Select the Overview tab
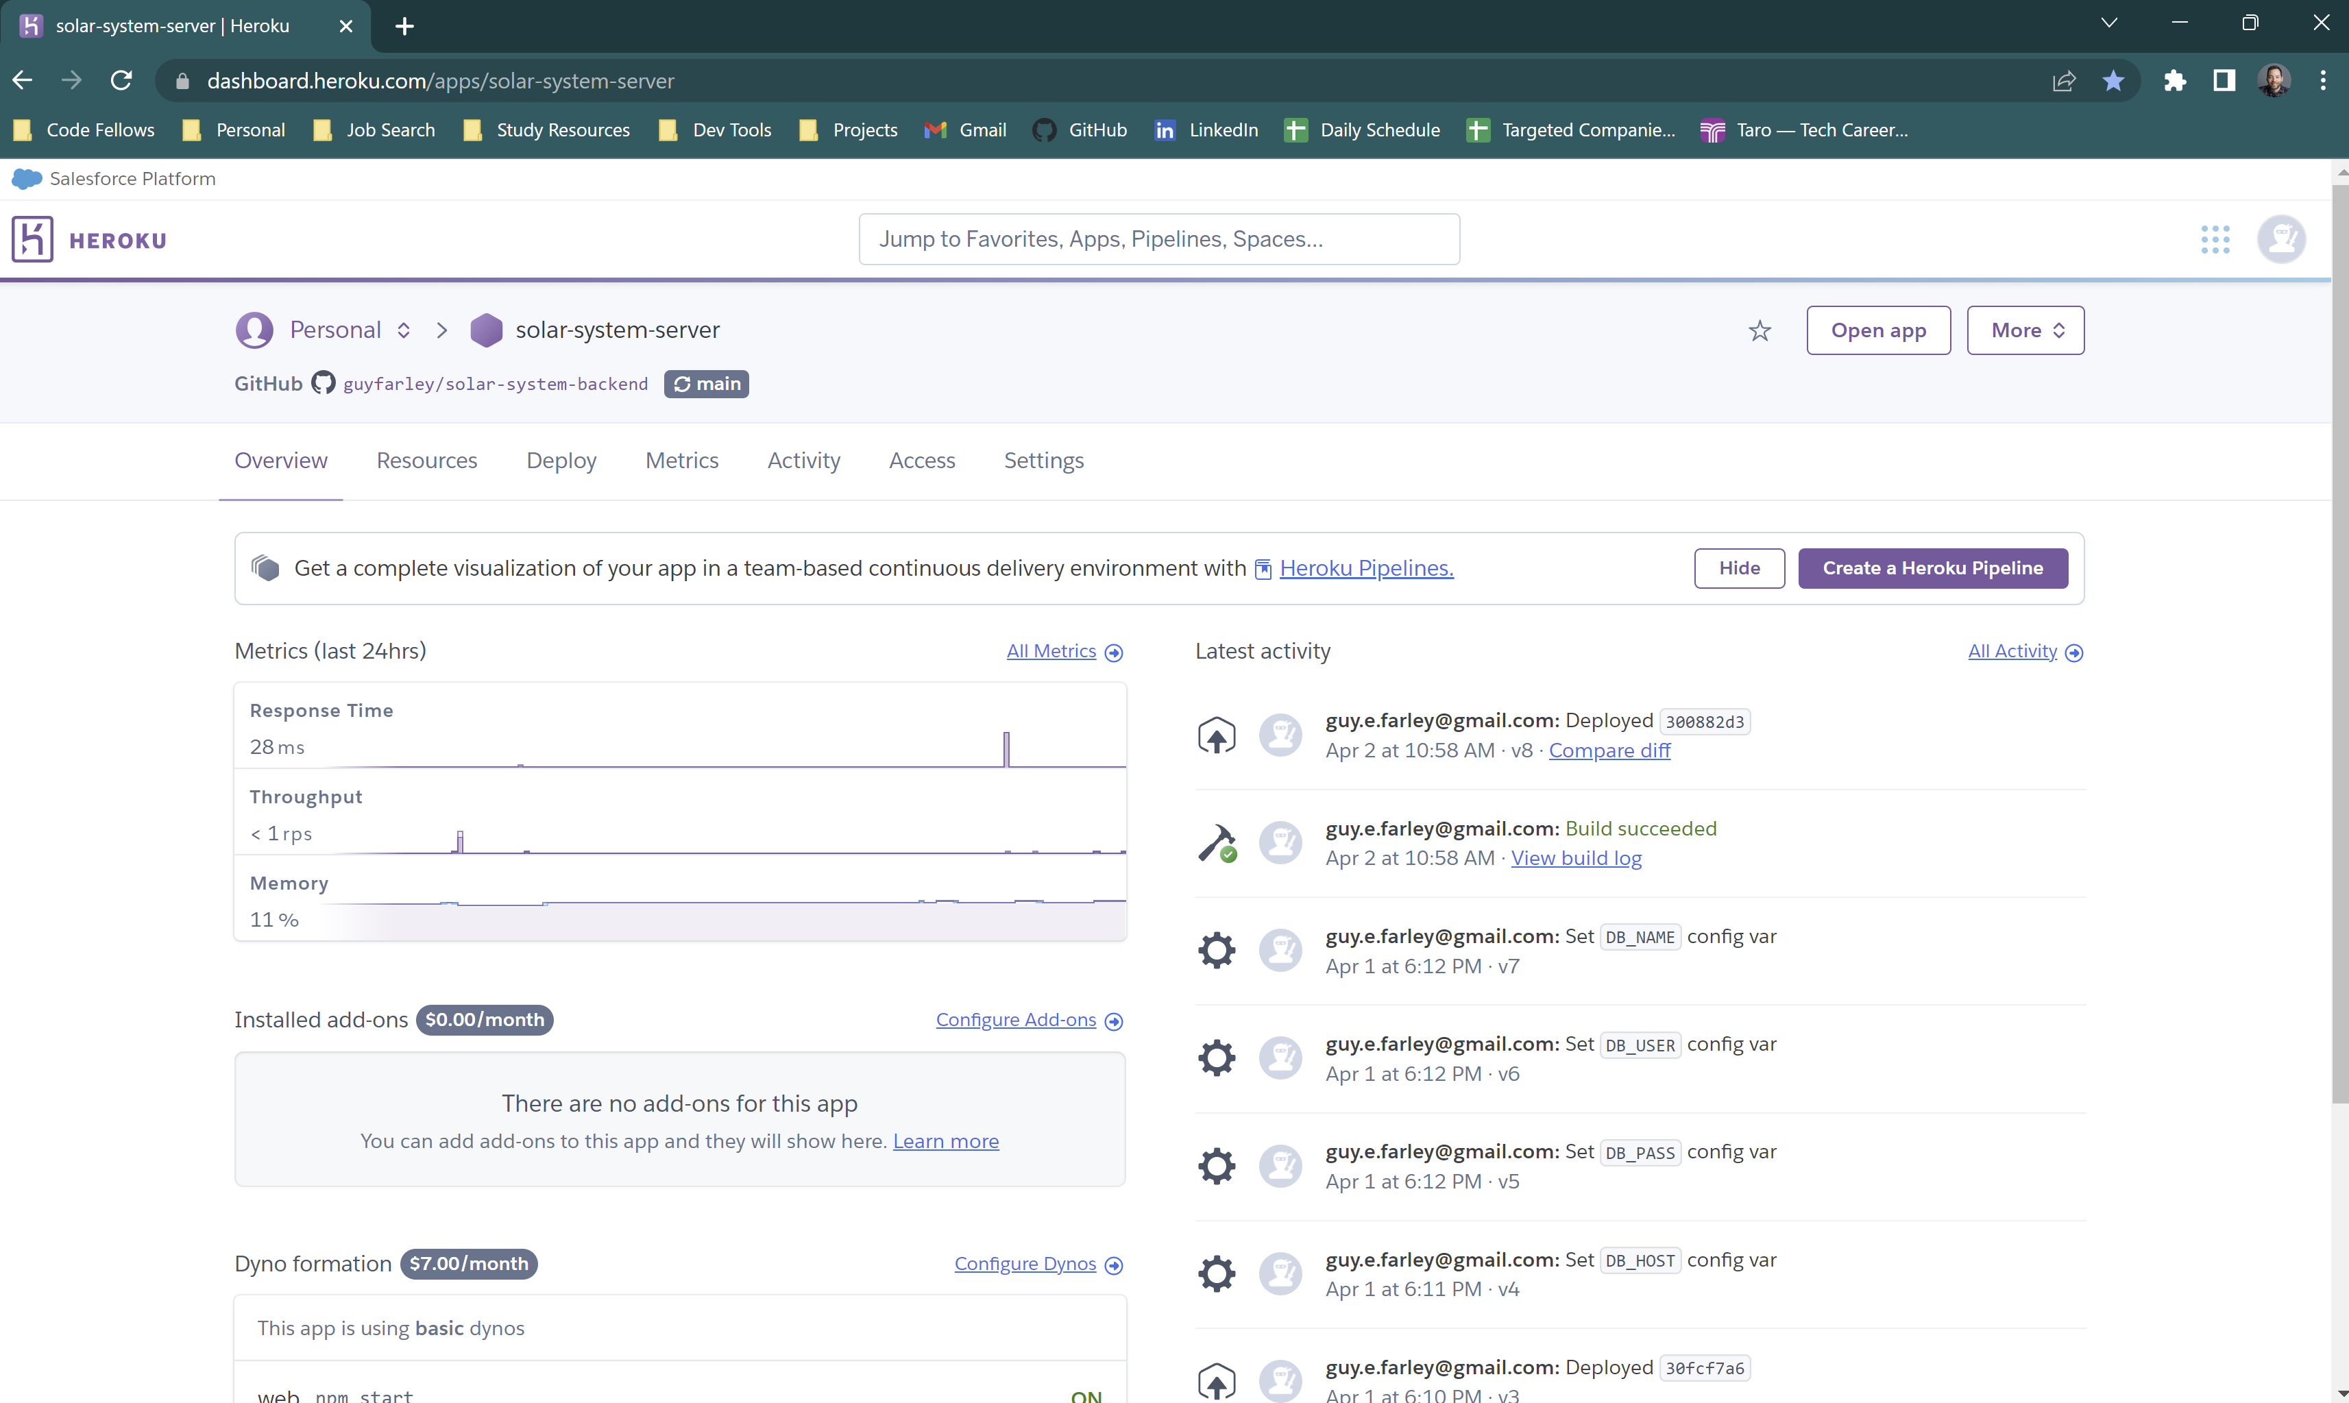 pyautogui.click(x=281, y=461)
